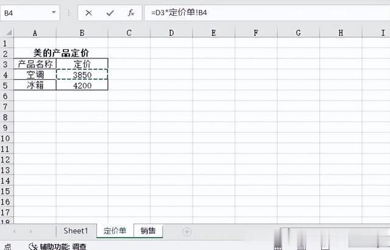Viewport: 390px width, 250px height.
Task: Switch to the Sheet1 tab
Action: click(76, 231)
